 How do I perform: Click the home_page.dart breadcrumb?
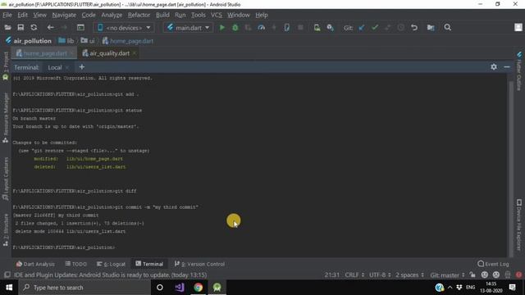click(128, 41)
